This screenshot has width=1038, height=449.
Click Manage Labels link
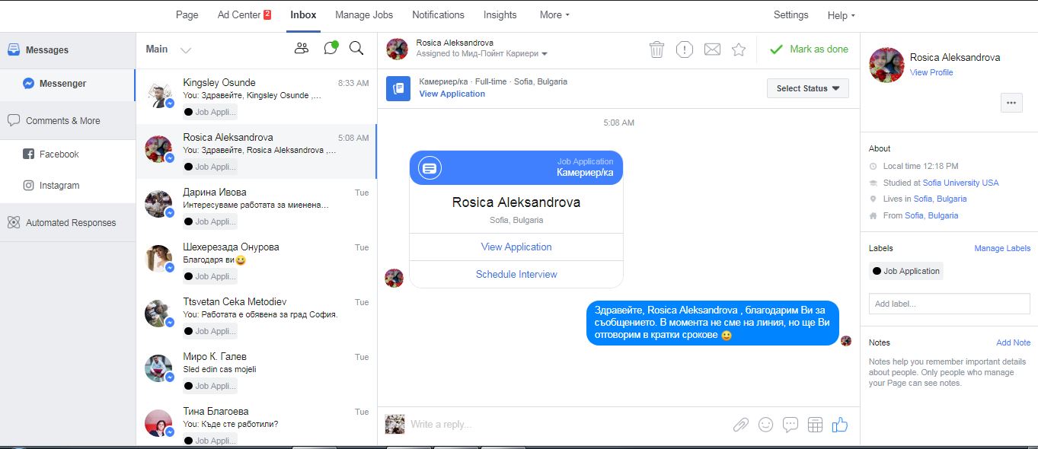[1002, 248]
